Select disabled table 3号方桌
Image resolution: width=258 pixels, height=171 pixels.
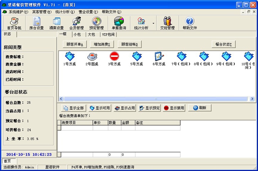point(114,59)
